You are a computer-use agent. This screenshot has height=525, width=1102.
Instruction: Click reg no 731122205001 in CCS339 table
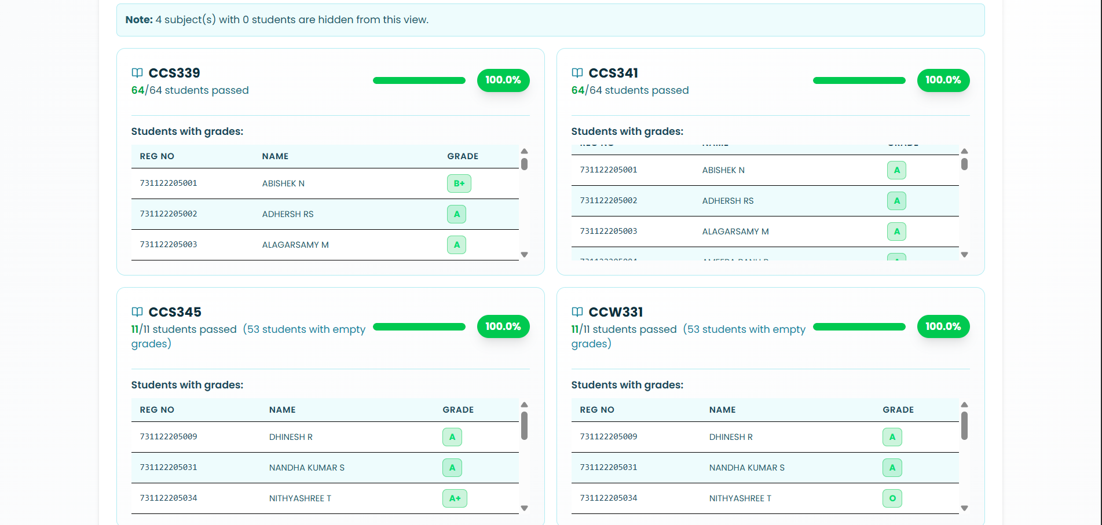click(169, 183)
